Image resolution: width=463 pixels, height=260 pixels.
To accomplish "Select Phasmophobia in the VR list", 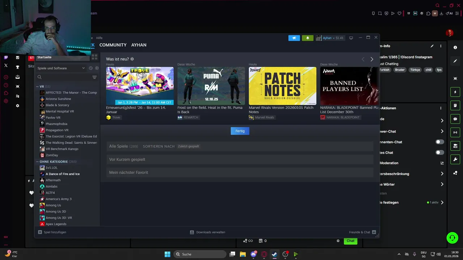I will (x=56, y=124).
